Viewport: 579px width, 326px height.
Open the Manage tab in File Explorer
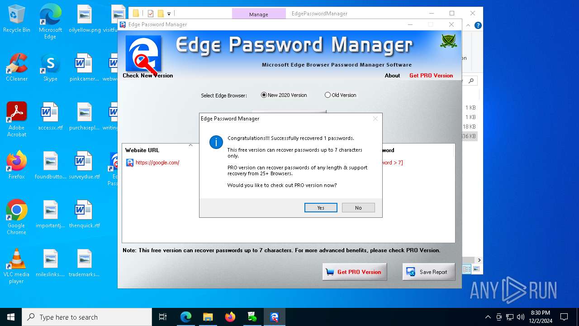(x=259, y=14)
